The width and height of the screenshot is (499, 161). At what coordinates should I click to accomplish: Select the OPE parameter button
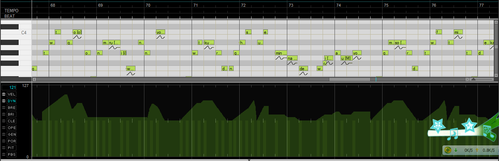pyautogui.click(x=12, y=128)
